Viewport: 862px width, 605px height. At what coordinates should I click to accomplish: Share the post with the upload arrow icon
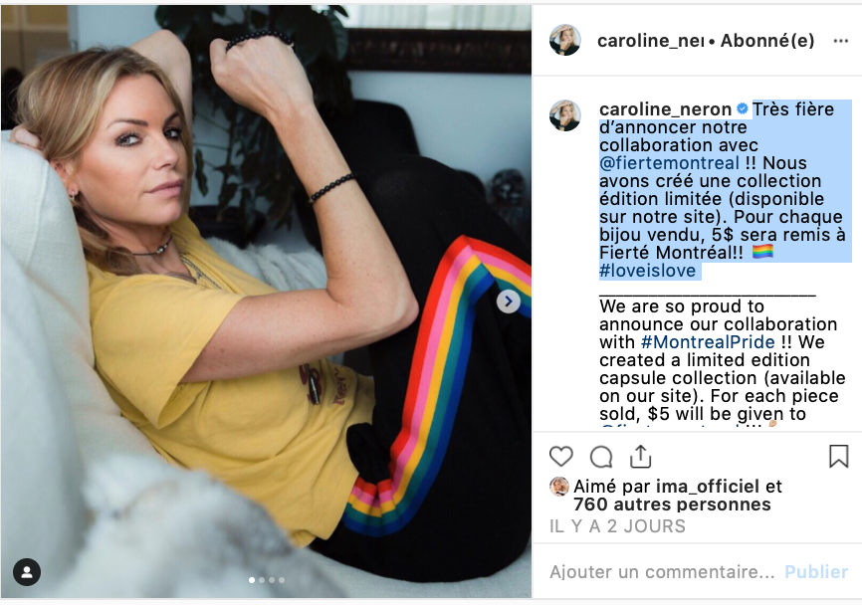640,457
